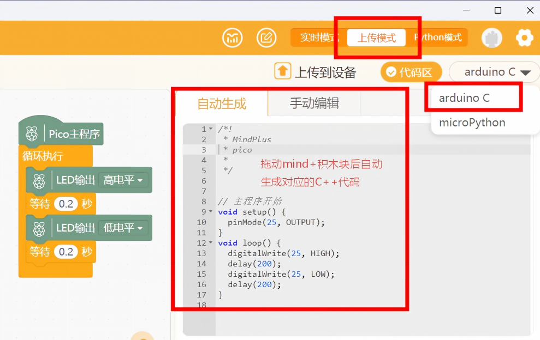
Task: Open the user avatar profile icon
Action: point(491,38)
